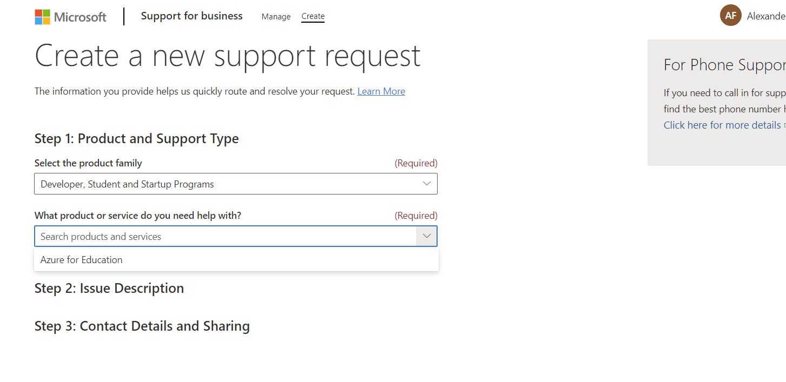Click the For Phone Support heading
The width and height of the screenshot is (786, 382).
[725, 65]
